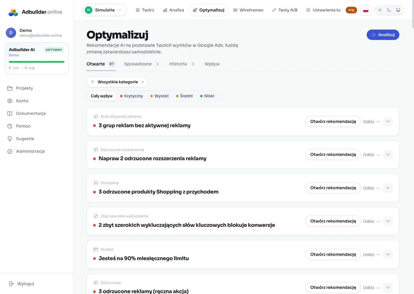Open recommendation for Budżet limit
The image size is (414, 294).
coord(333,254)
